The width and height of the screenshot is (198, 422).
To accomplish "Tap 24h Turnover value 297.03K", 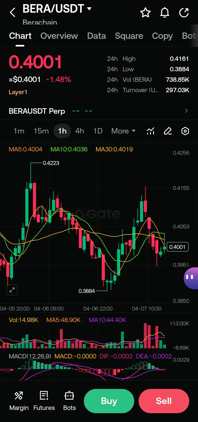I will coord(178,90).
